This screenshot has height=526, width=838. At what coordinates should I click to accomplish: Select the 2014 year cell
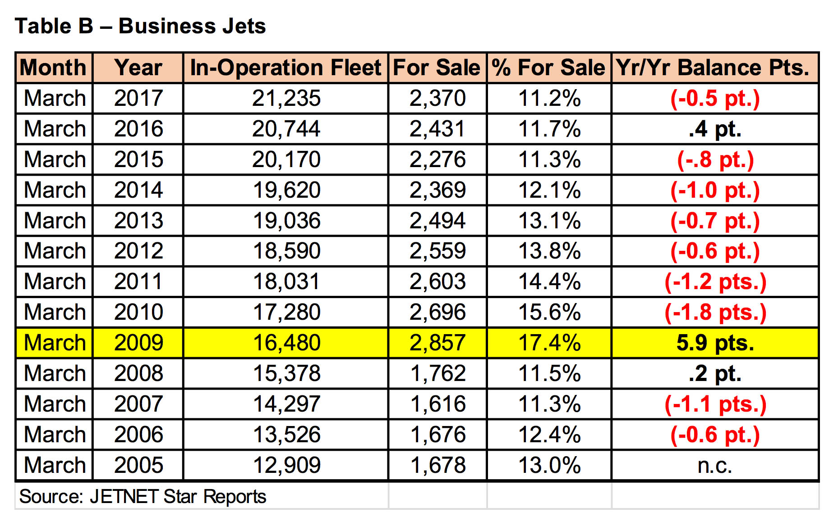tap(138, 190)
